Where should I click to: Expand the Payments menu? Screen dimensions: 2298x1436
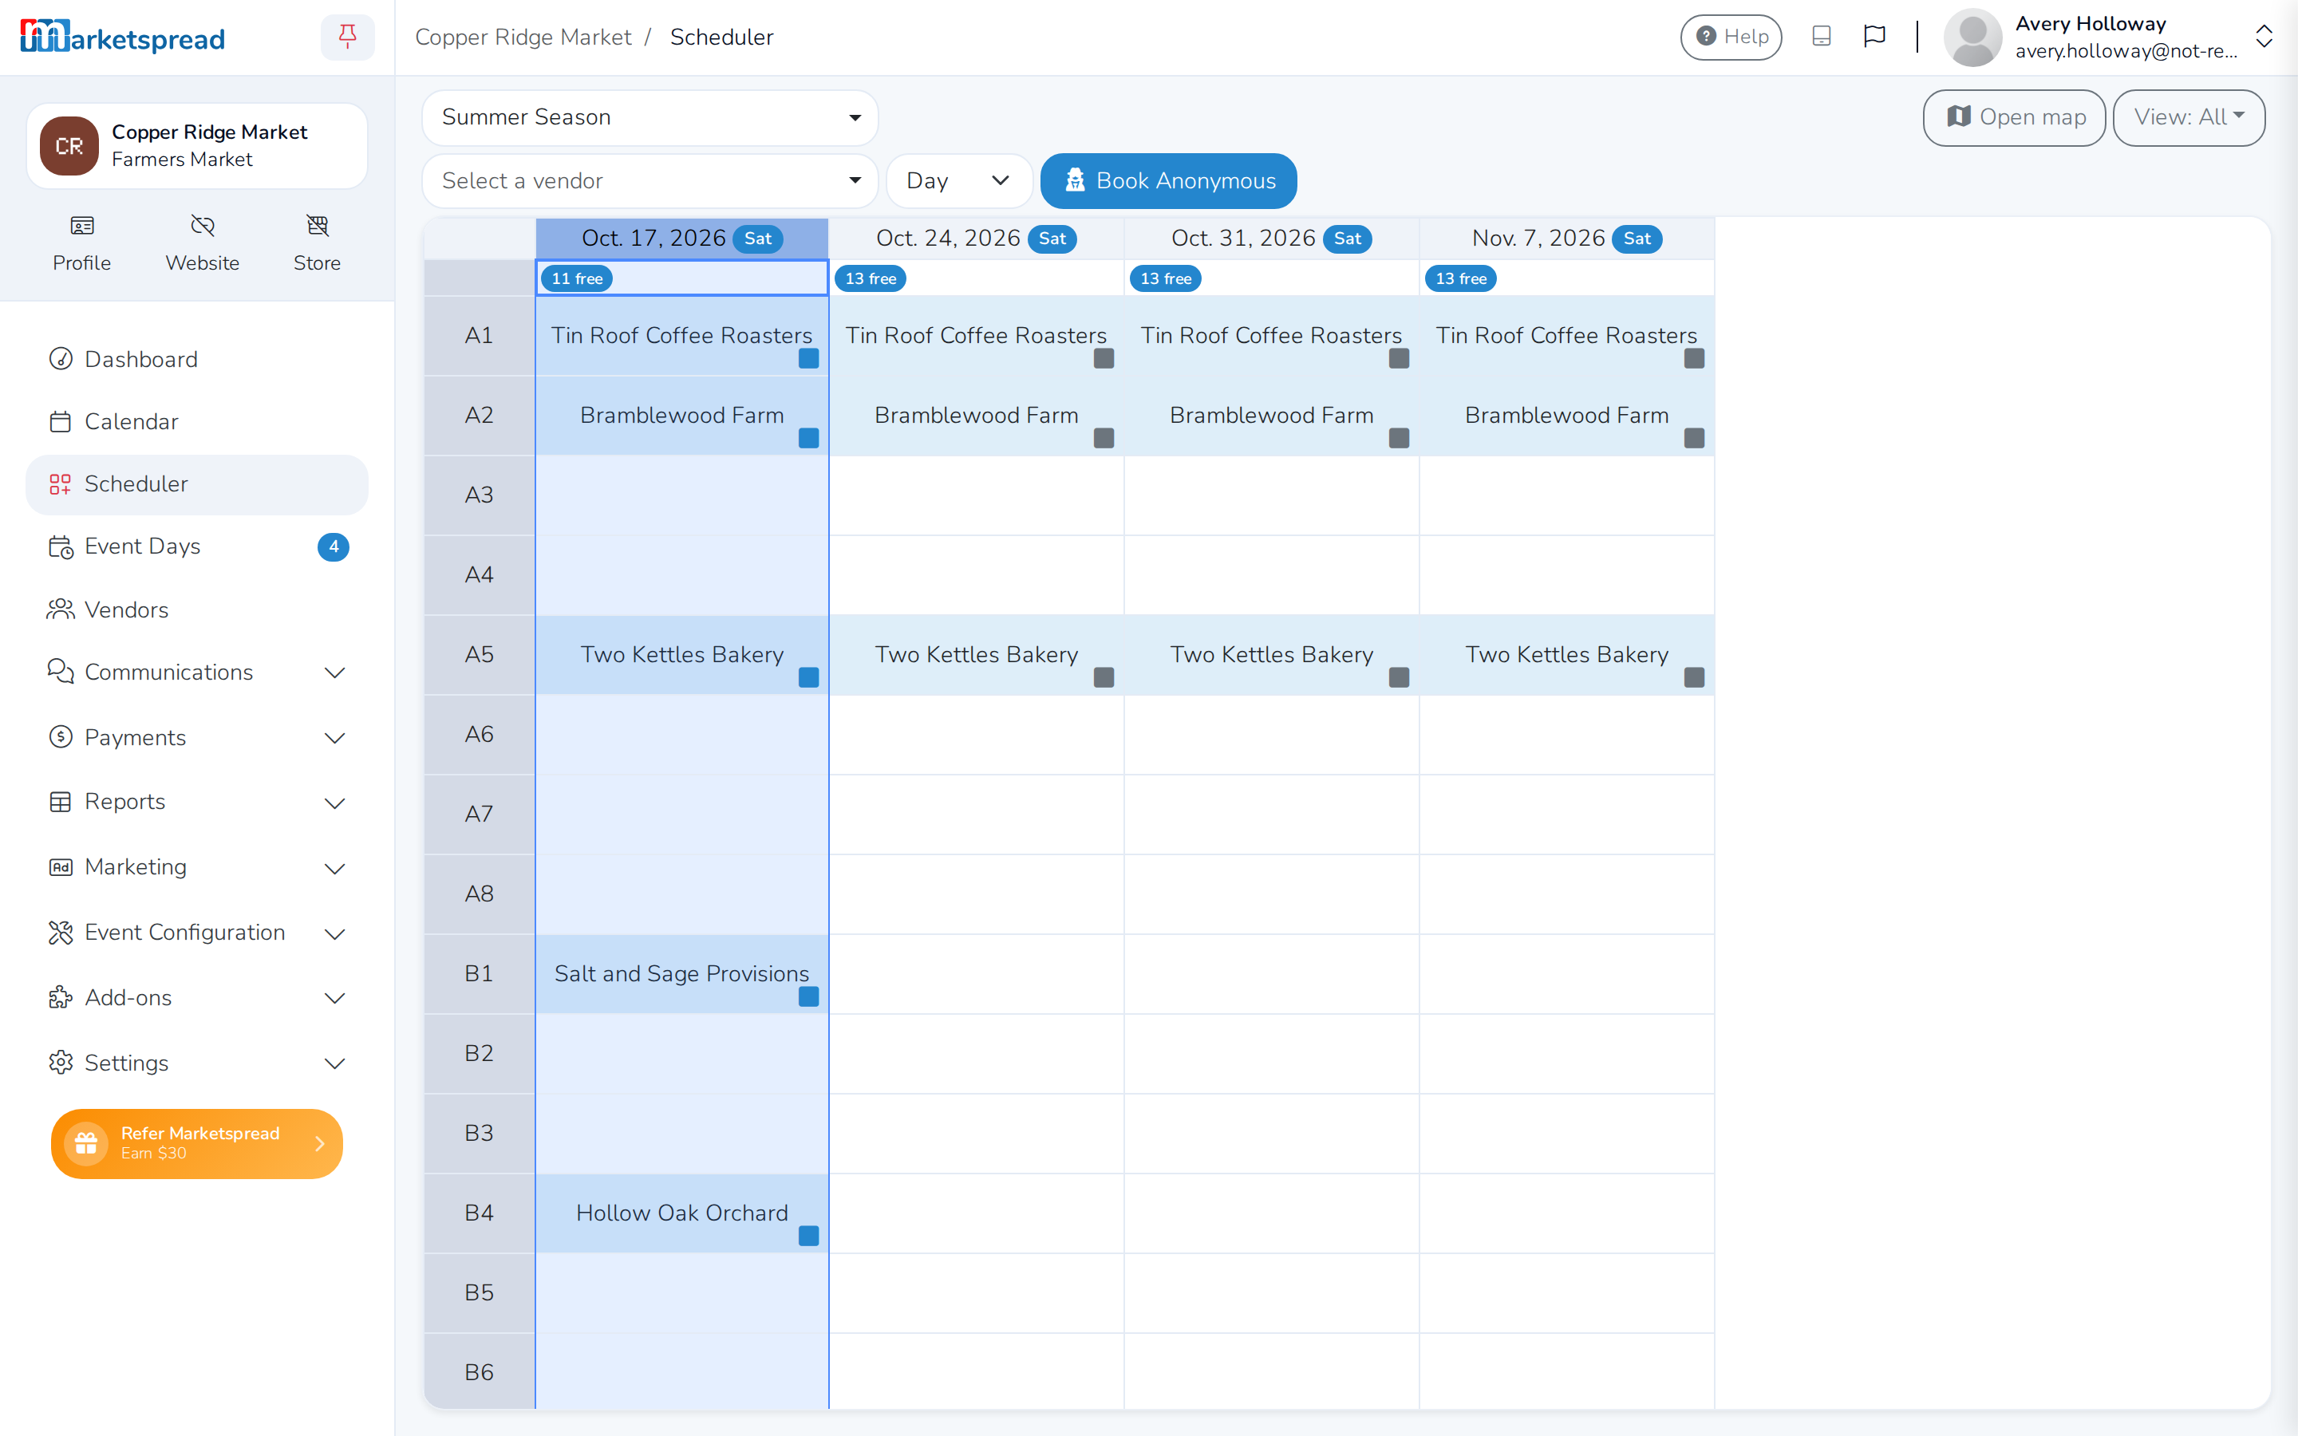196,738
